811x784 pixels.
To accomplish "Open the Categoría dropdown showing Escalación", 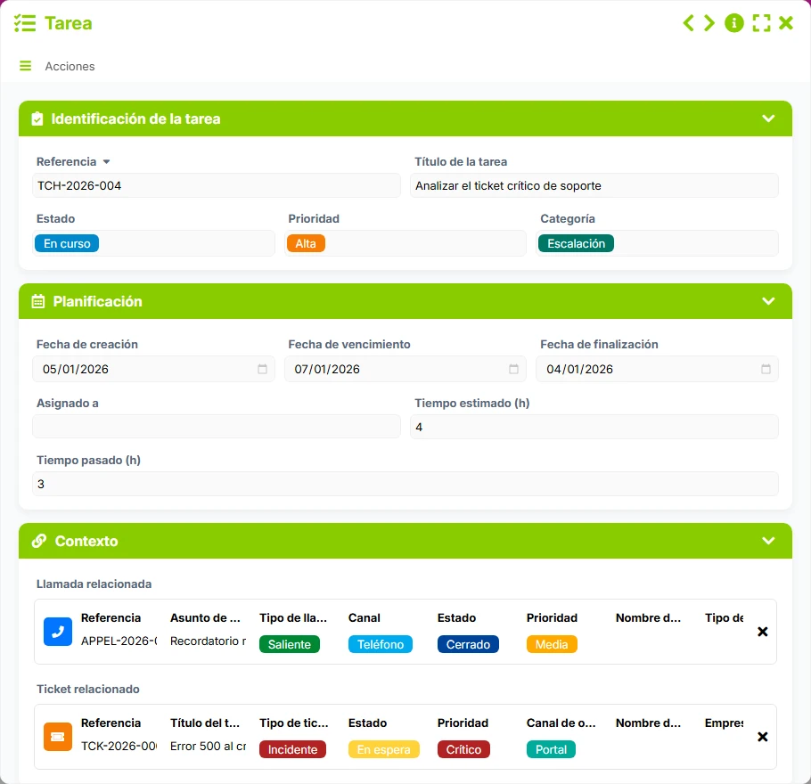I will pyautogui.click(x=657, y=243).
